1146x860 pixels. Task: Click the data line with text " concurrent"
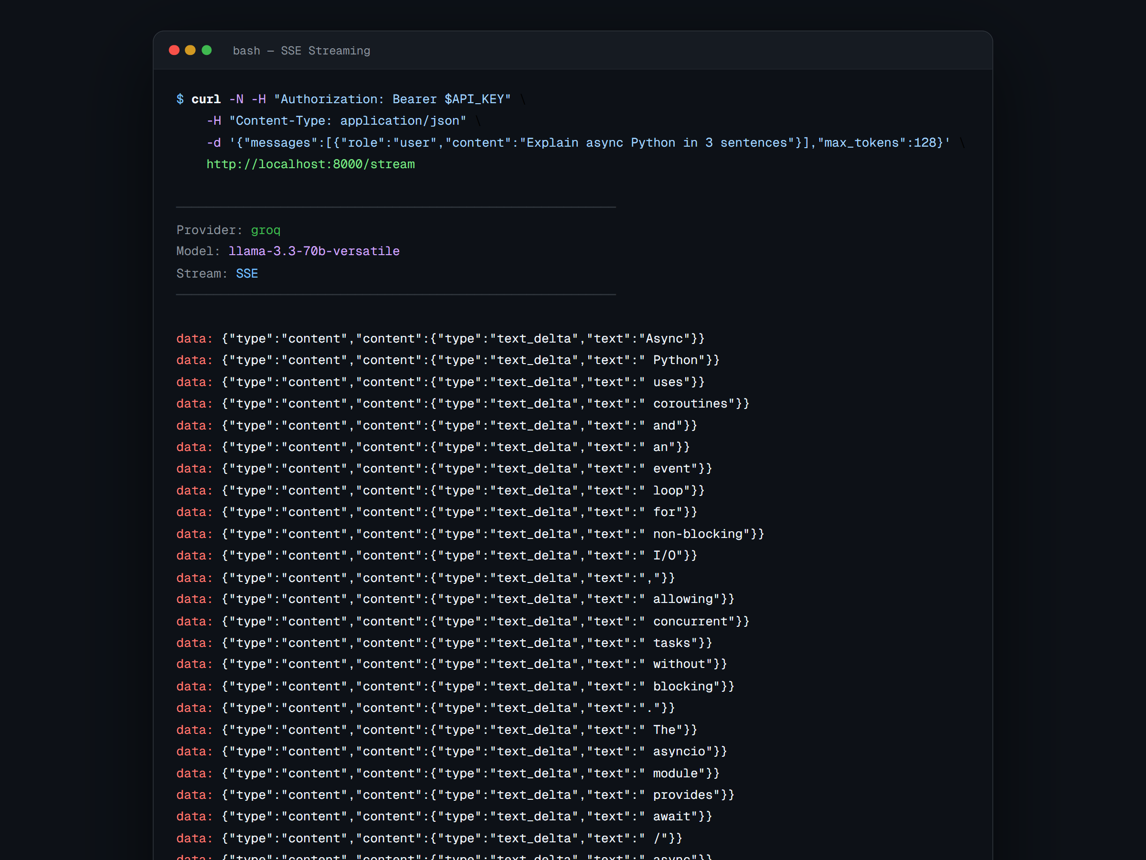click(x=463, y=622)
